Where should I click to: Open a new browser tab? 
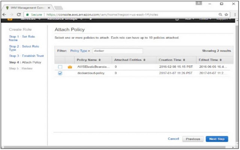click(x=58, y=8)
